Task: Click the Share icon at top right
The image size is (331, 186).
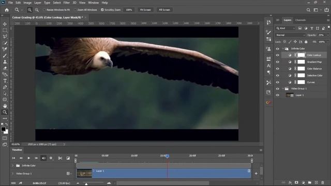Action: click(x=326, y=10)
